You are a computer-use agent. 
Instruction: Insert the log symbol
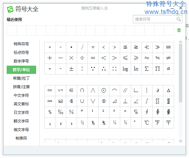coord(125,69)
